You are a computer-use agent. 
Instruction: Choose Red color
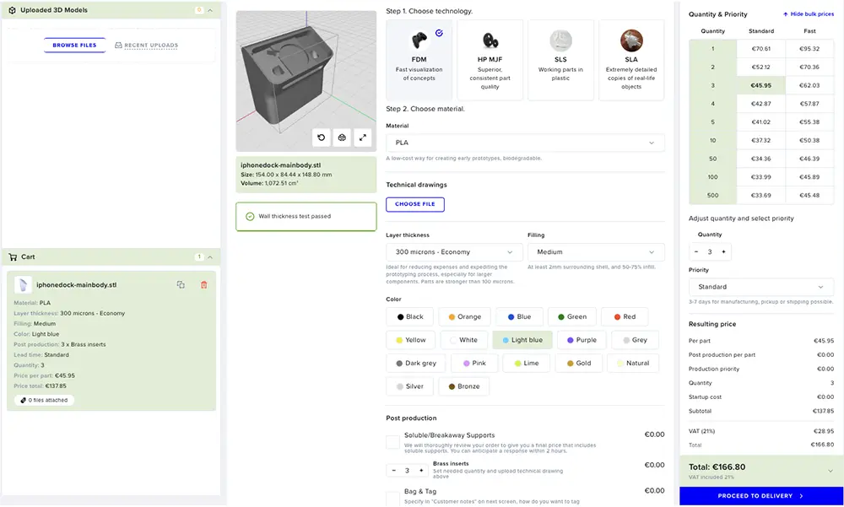pos(625,316)
